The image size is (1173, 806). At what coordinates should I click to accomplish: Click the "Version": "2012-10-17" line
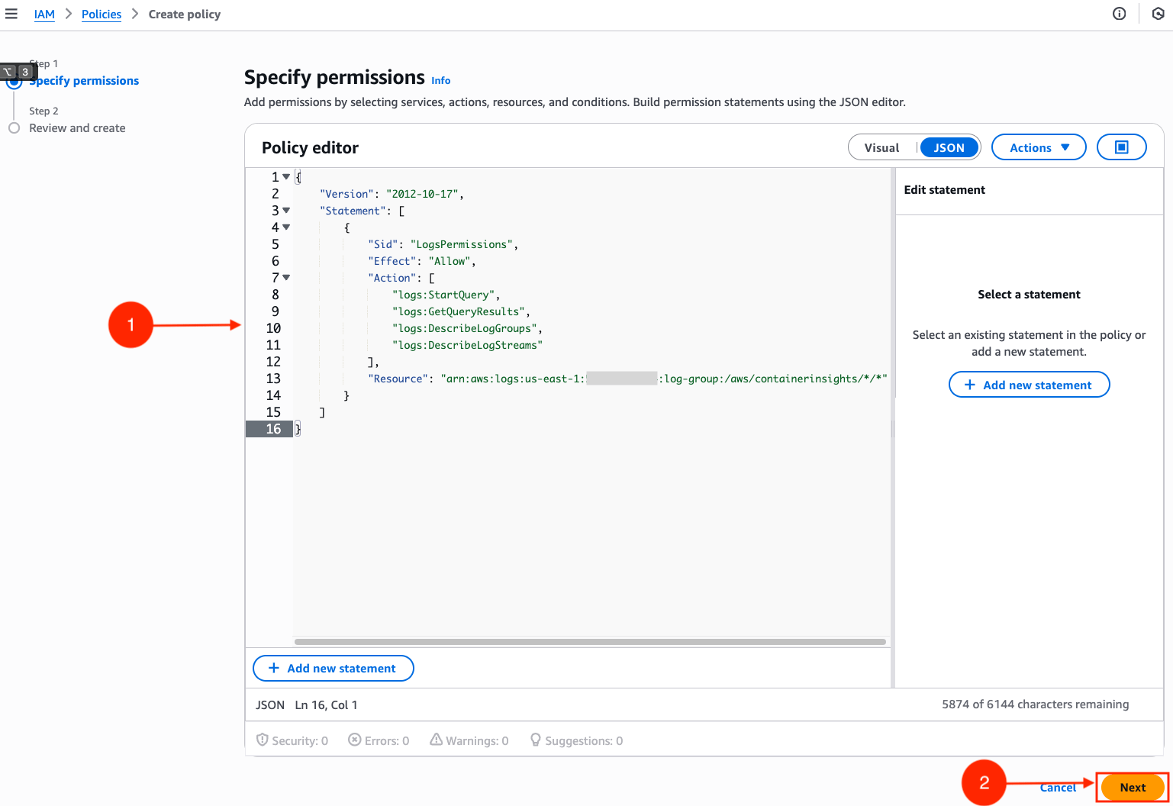(392, 194)
